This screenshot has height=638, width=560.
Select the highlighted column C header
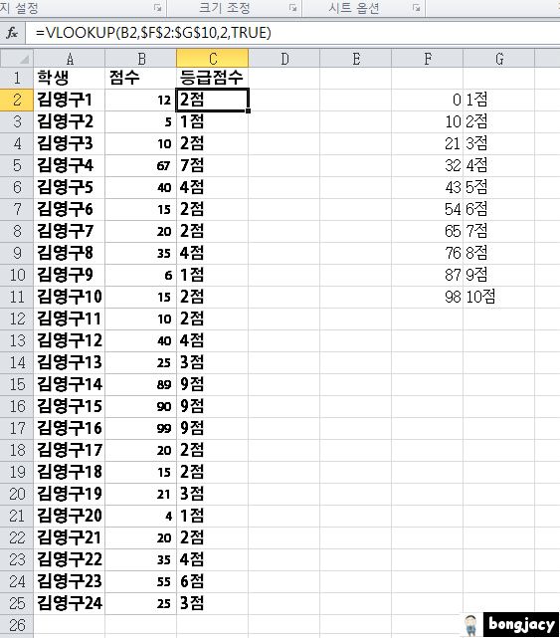[x=212, y=59]
